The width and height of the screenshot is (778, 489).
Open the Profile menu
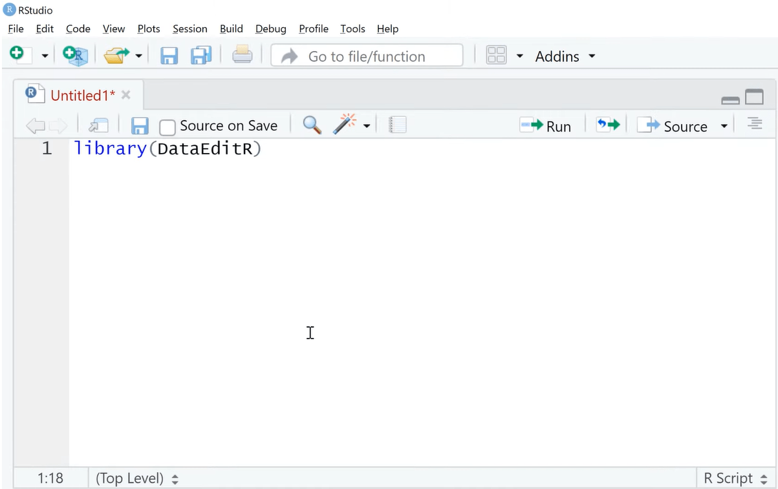(314, 28)
